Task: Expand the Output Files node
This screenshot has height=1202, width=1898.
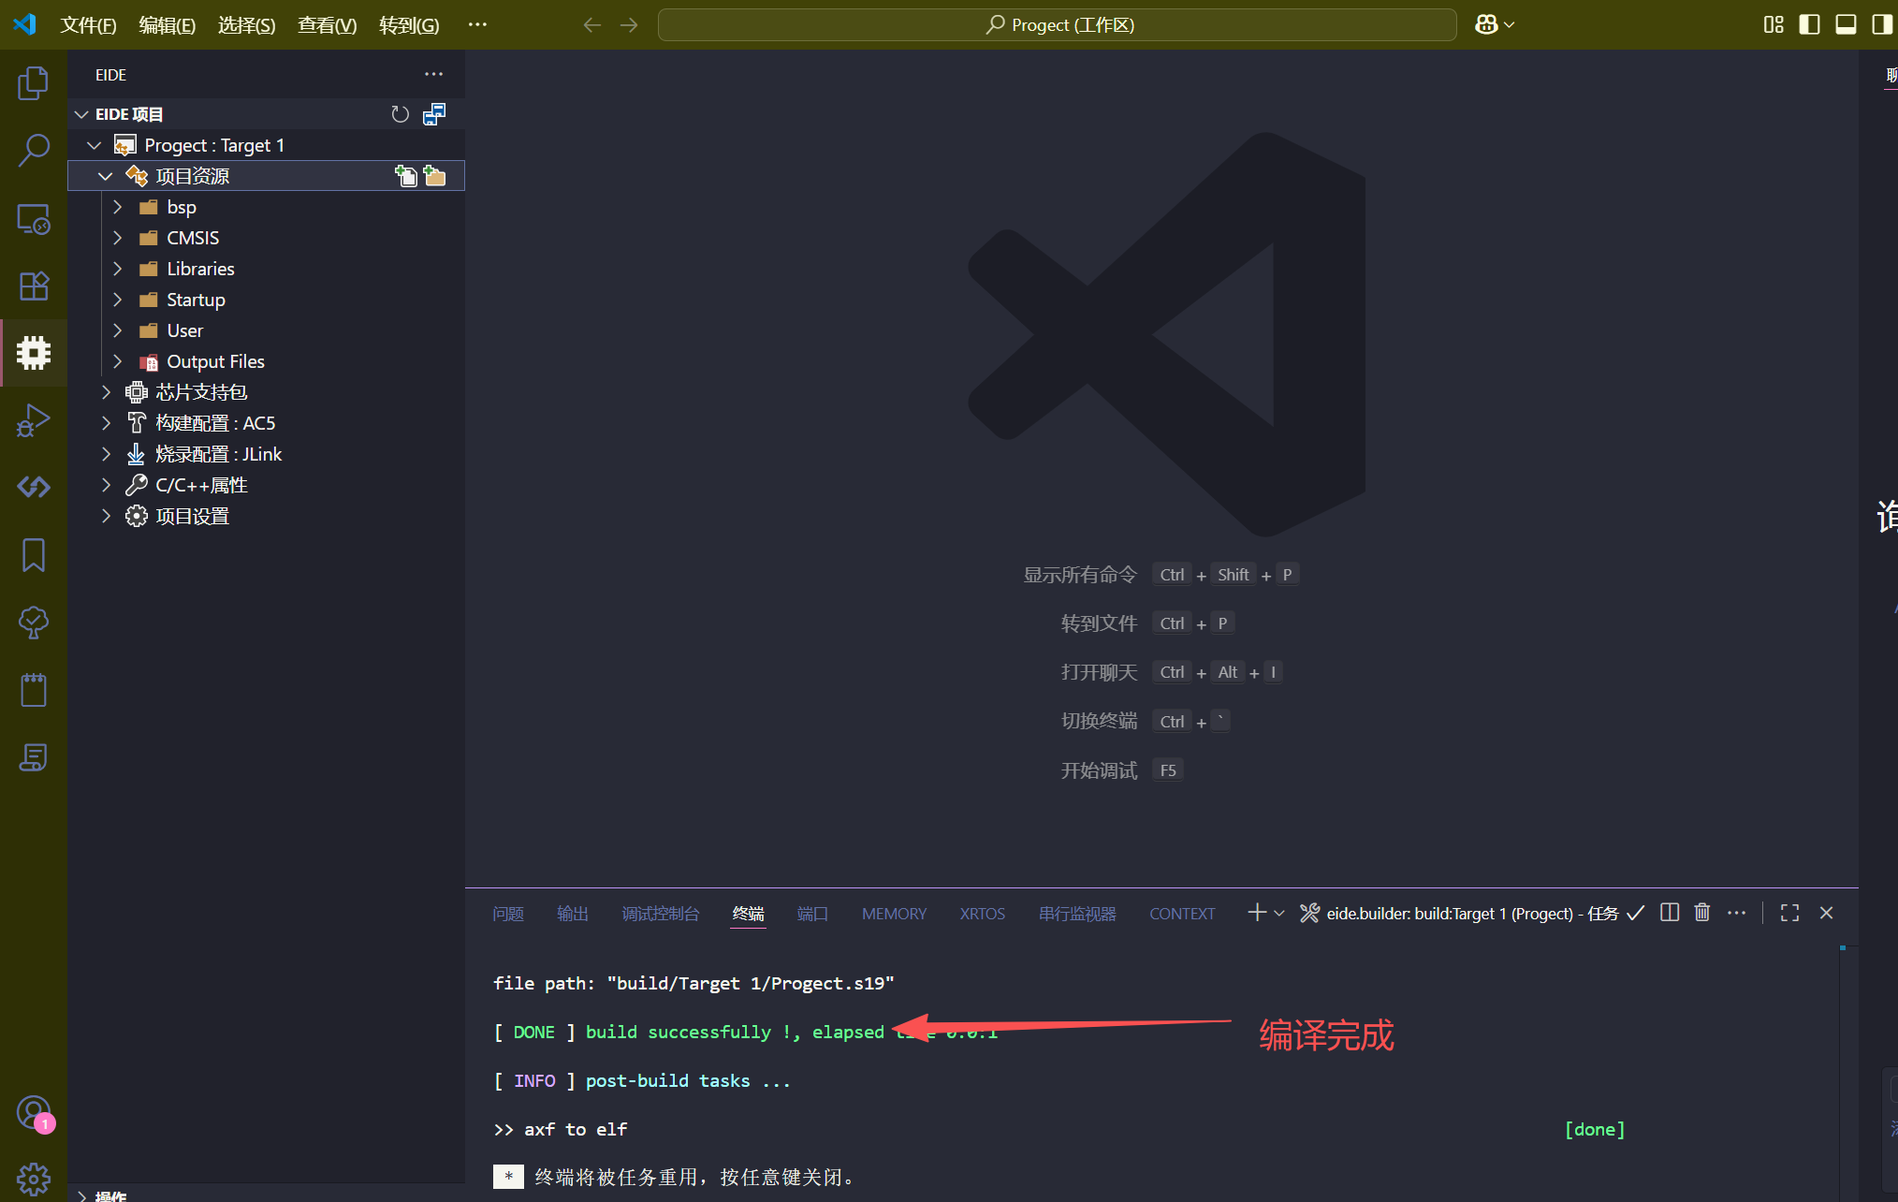Action: click(117, 361)
